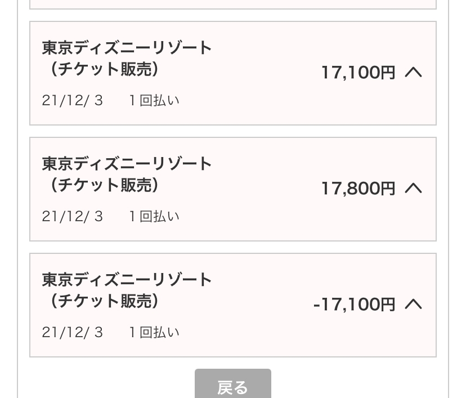Image resolution: width=466 pixels, height=398 pixels.
Task: Select the second 東京ディズニーリゾート transaction title
Action: (x=127, y=164)
